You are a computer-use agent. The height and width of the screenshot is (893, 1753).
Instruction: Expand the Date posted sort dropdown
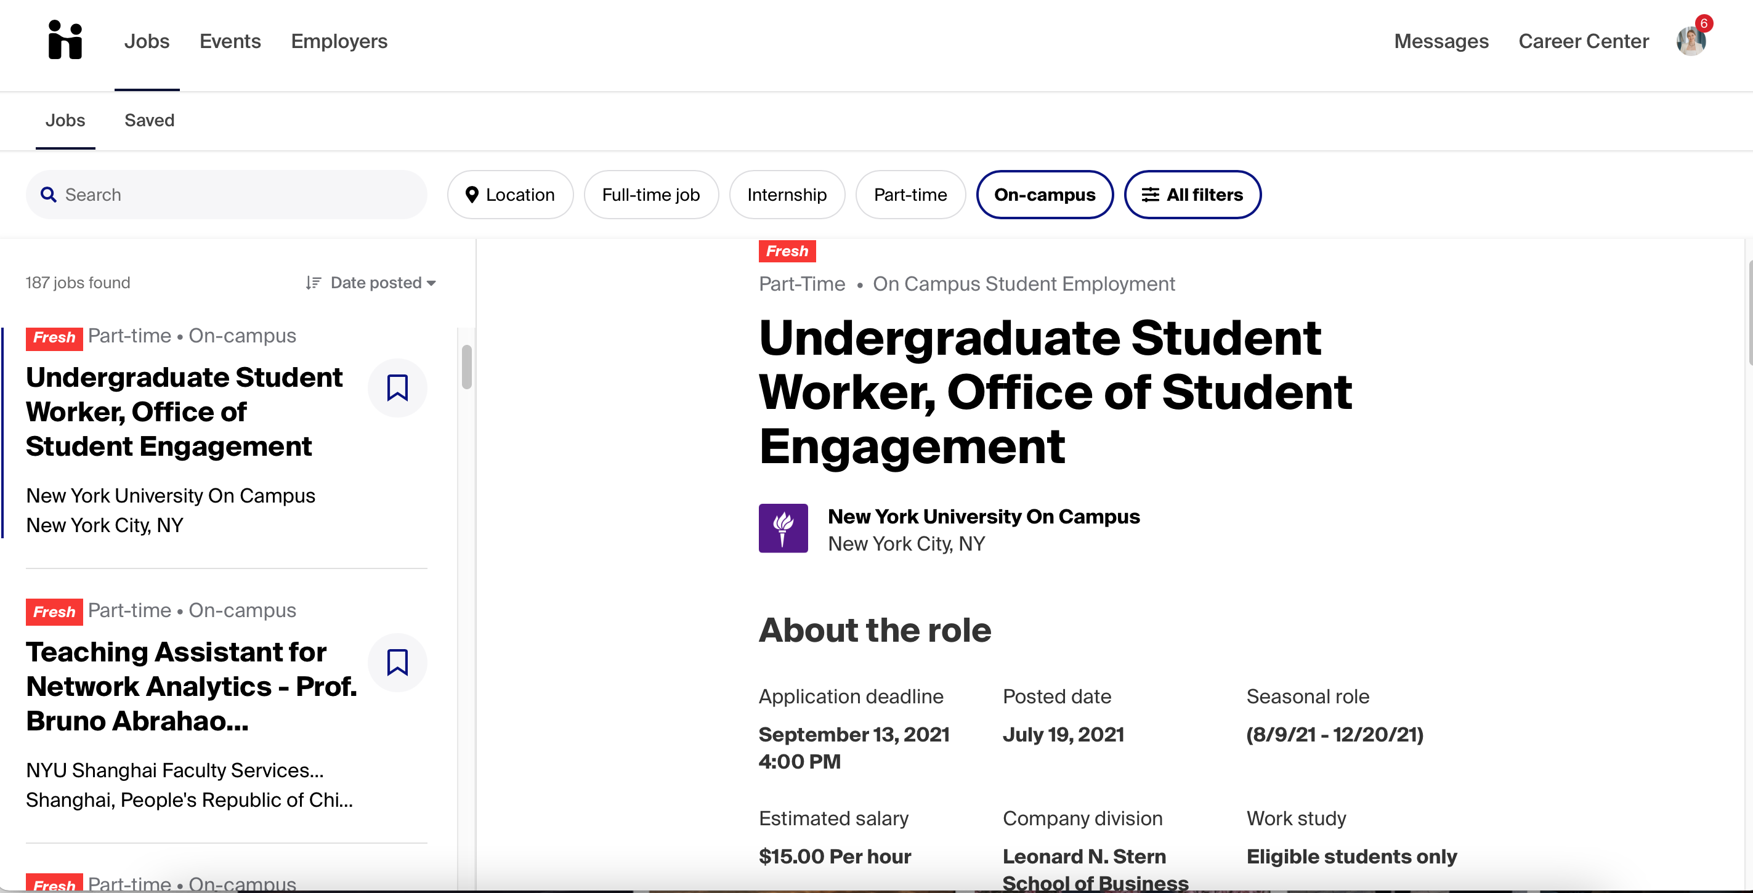[383, 283]
